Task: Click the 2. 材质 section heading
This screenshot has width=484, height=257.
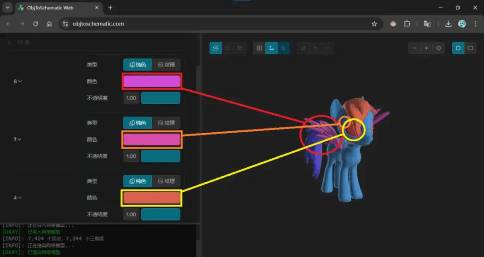Action: (x=18, y=43)
